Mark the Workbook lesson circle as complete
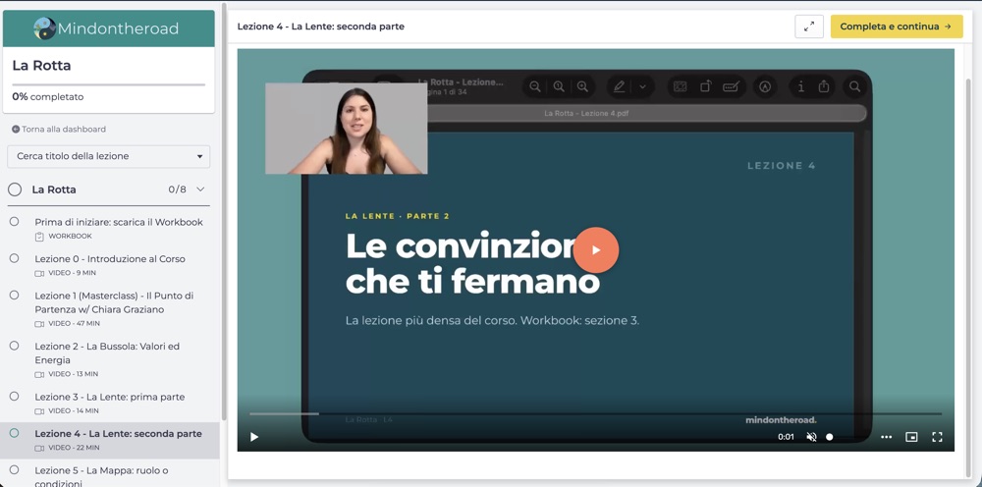The image size is (982, 487). click(x=15, y=222)
